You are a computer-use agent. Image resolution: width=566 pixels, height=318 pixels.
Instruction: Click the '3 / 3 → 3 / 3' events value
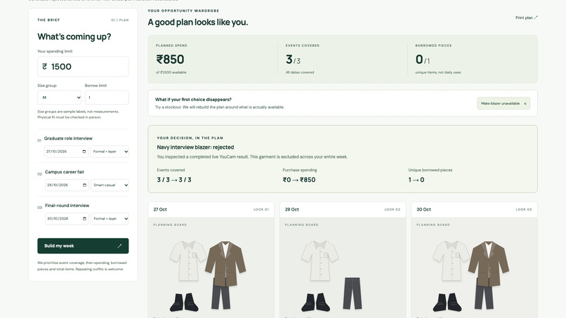174,180
